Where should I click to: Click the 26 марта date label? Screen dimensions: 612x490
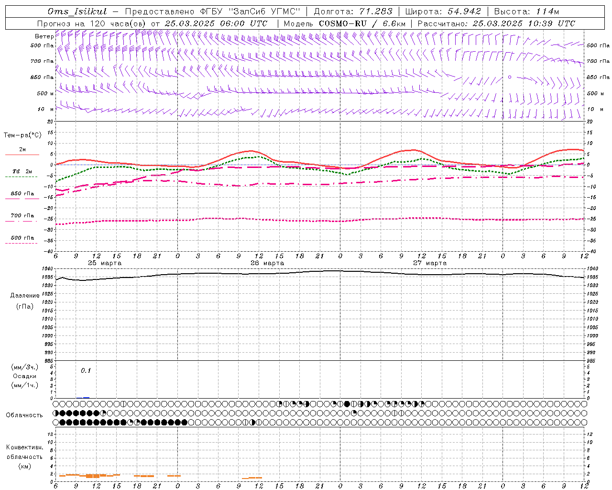tap(267, 263)
